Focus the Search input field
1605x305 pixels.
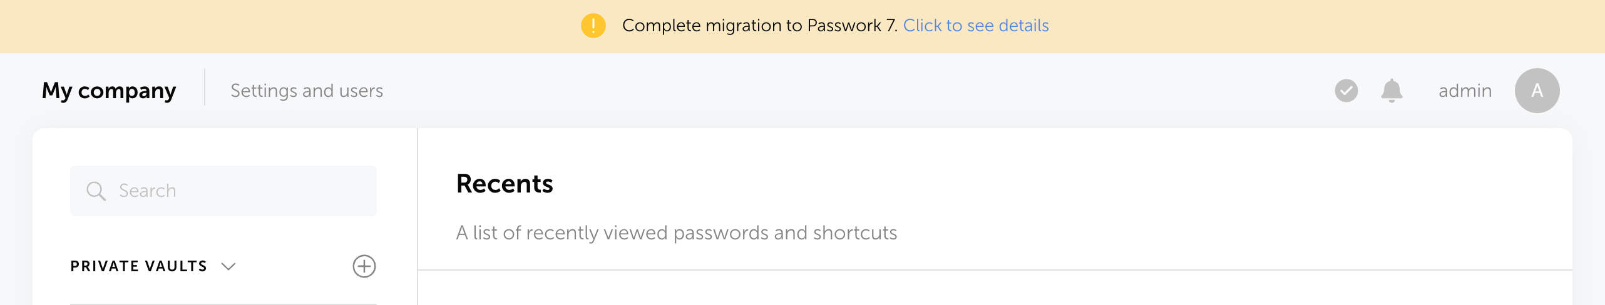[x=244, y=191]
